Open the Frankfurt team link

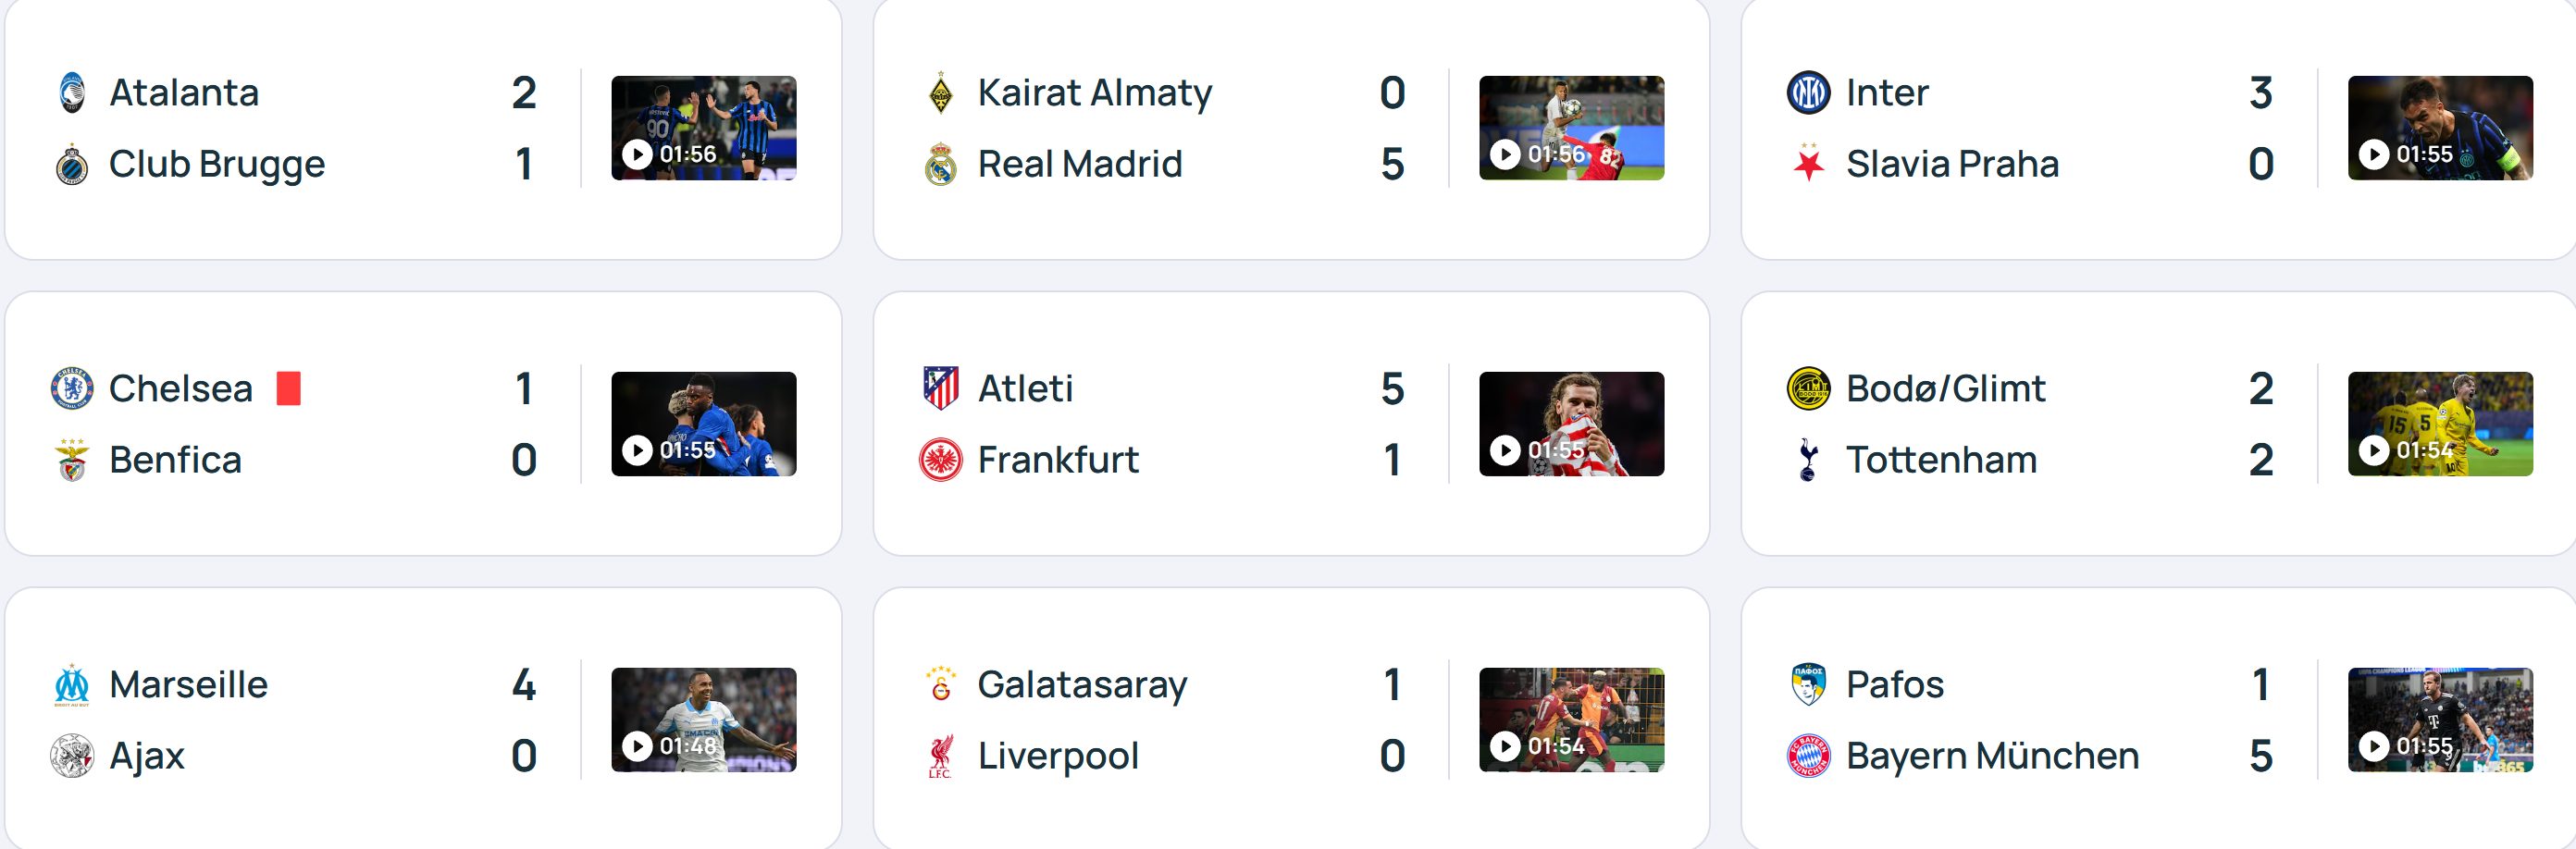tap(1058, 460)
